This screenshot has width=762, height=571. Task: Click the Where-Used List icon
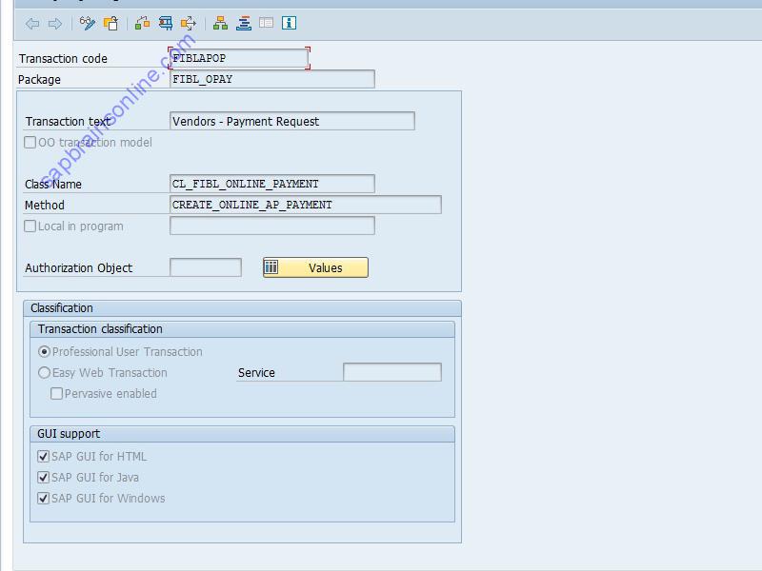pos(189,23)
